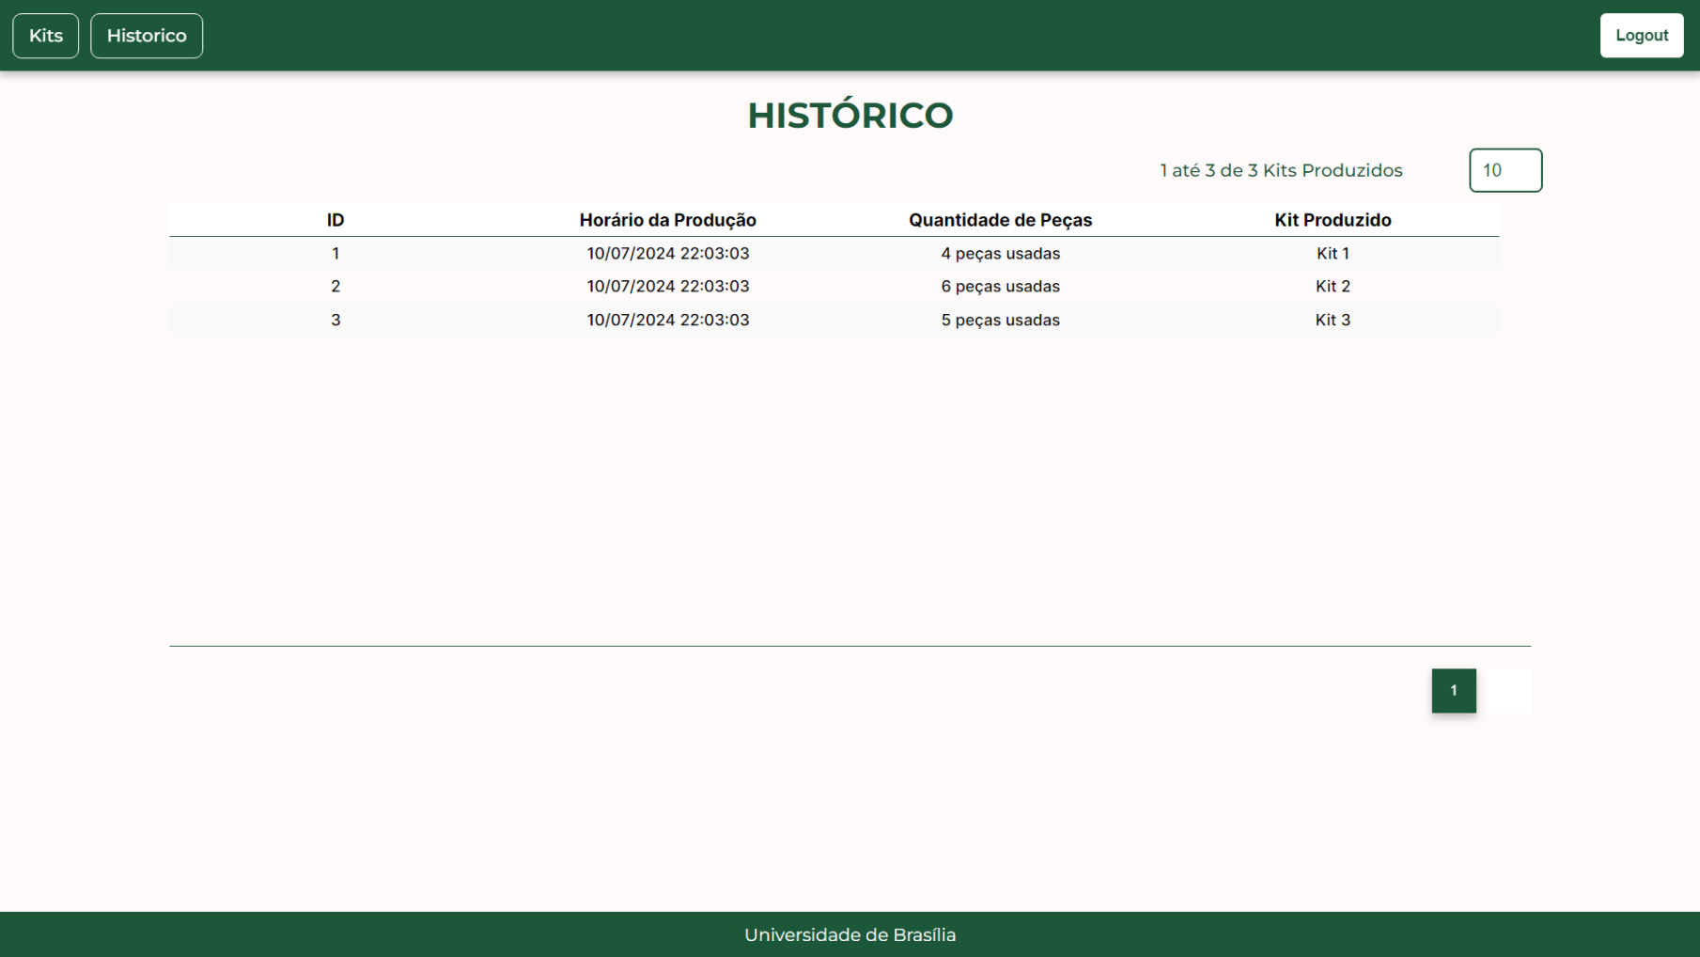This screenshot has height=957, width=1700.
Task: Open the Kits page from navbar
Action: click(x=45, y=36)
